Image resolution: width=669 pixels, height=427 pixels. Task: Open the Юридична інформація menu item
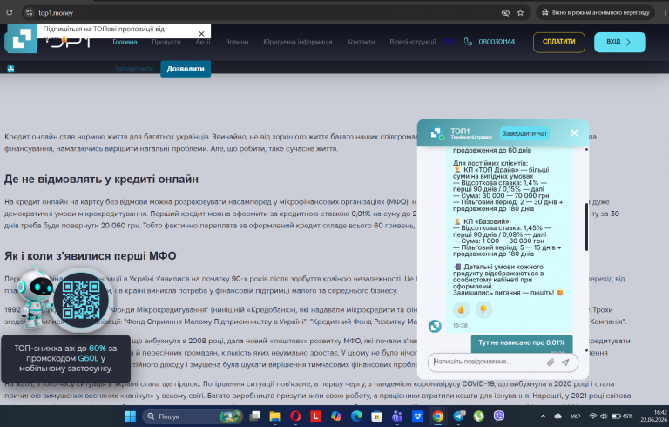point(297,42)
